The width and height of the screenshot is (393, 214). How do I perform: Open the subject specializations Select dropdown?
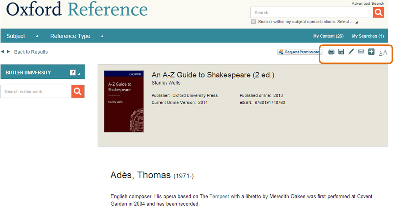point(347,22)
